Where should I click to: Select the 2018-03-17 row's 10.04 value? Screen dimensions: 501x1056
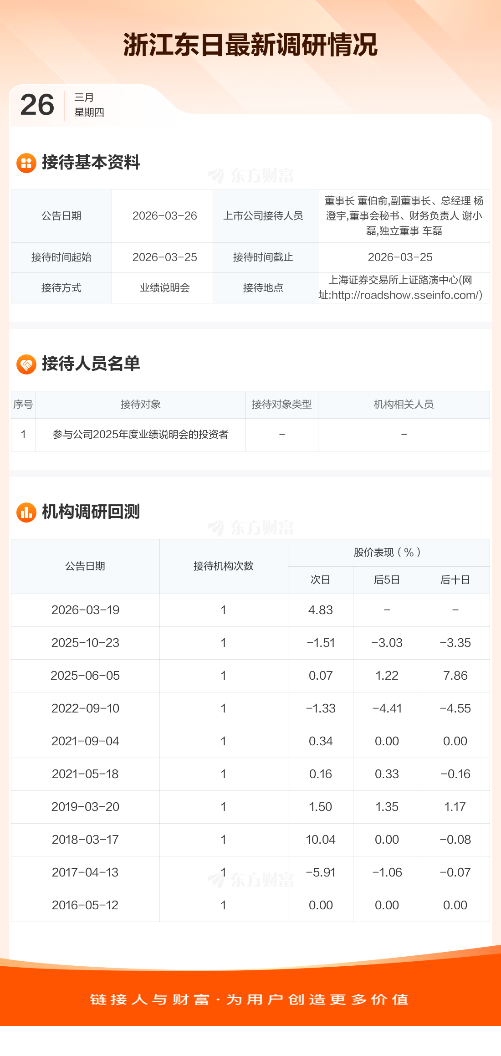coord(321,840)
